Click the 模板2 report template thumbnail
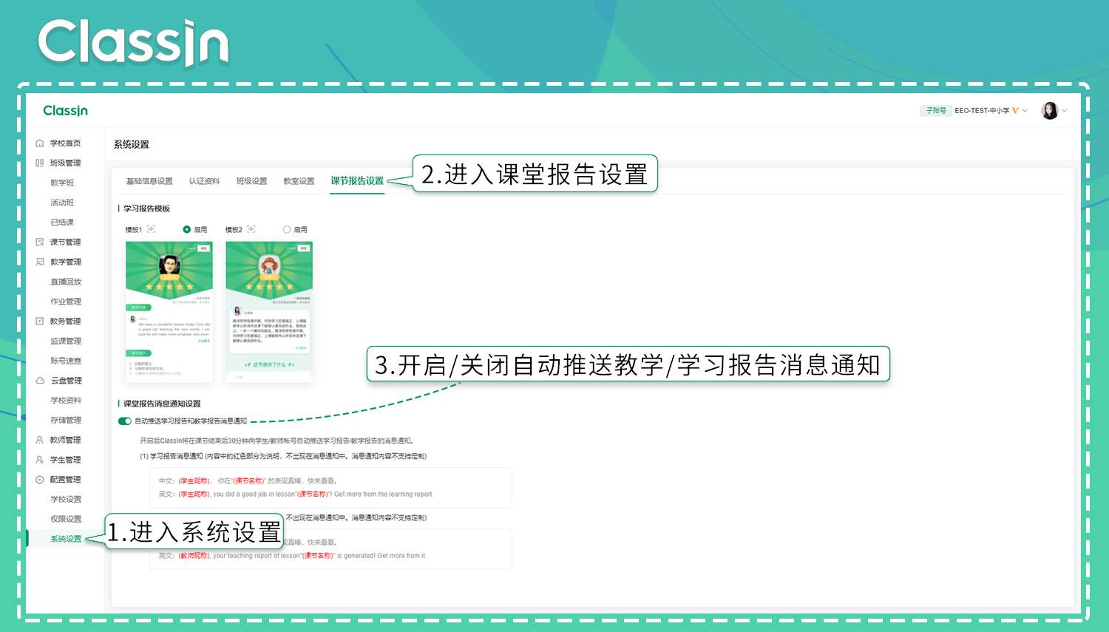This screenshot has height=632, width=1109. 269,311
